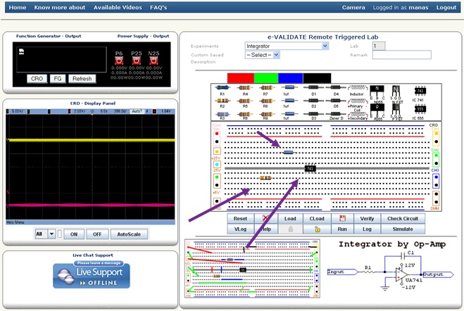The image size is (464, 311).
Task: Click the Verify button
Action: click(x=367, y=218)
